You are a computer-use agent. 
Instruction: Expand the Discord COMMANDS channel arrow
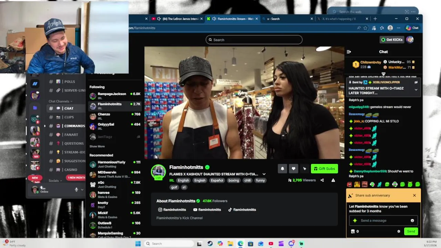tap(44, 126)
